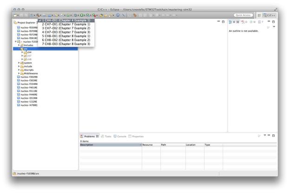Switch to the Console tab
Viewport: 290px width, 193px height.
[x=120, y=136]
